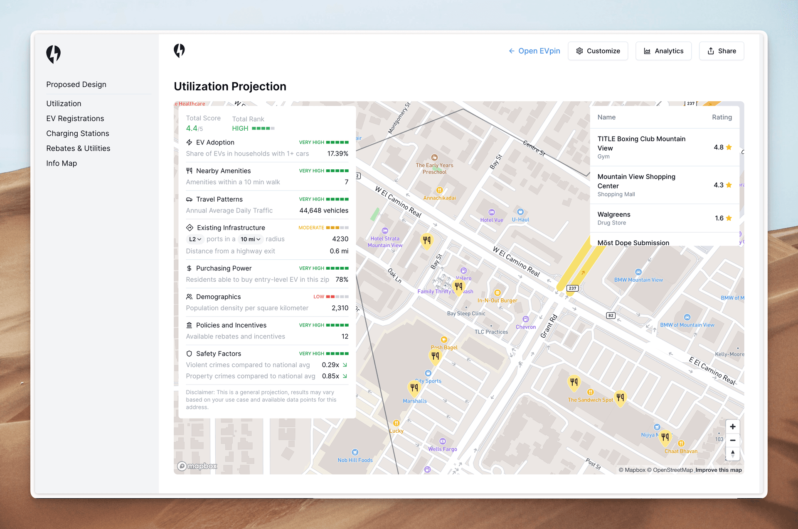Screen dimensions: 798x529
Task: Select Proposed Design in sidebar
Action: click(76, 84)
